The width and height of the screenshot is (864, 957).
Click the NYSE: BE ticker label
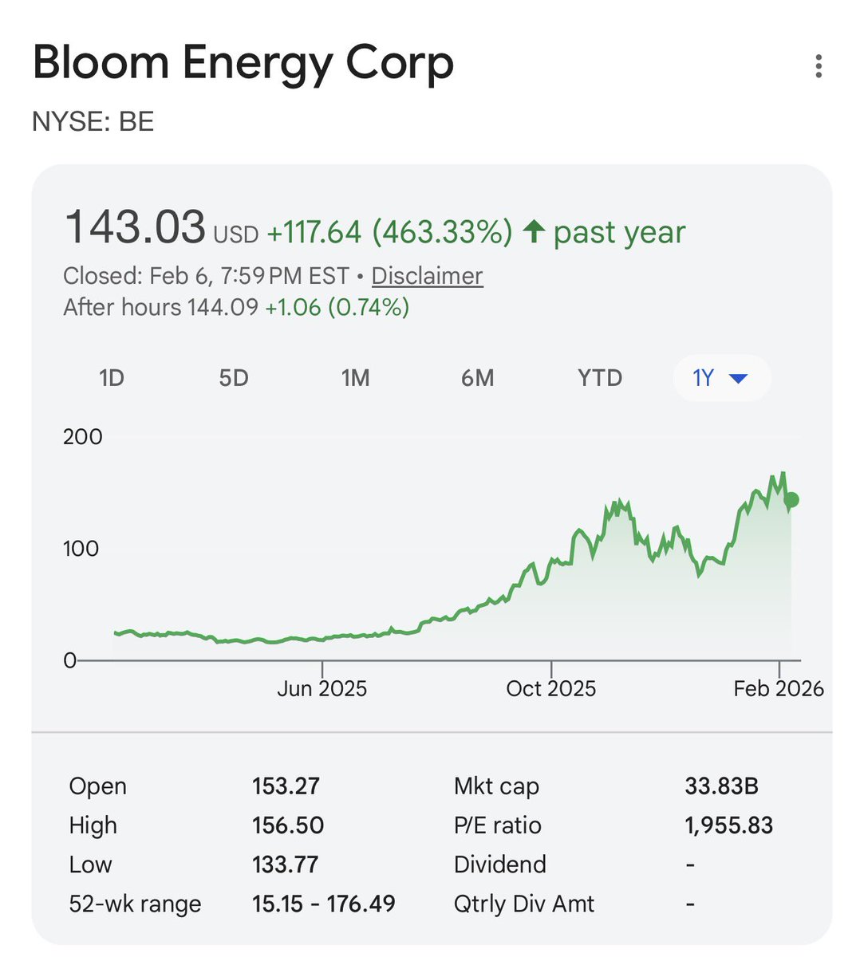tap(93, 122)
